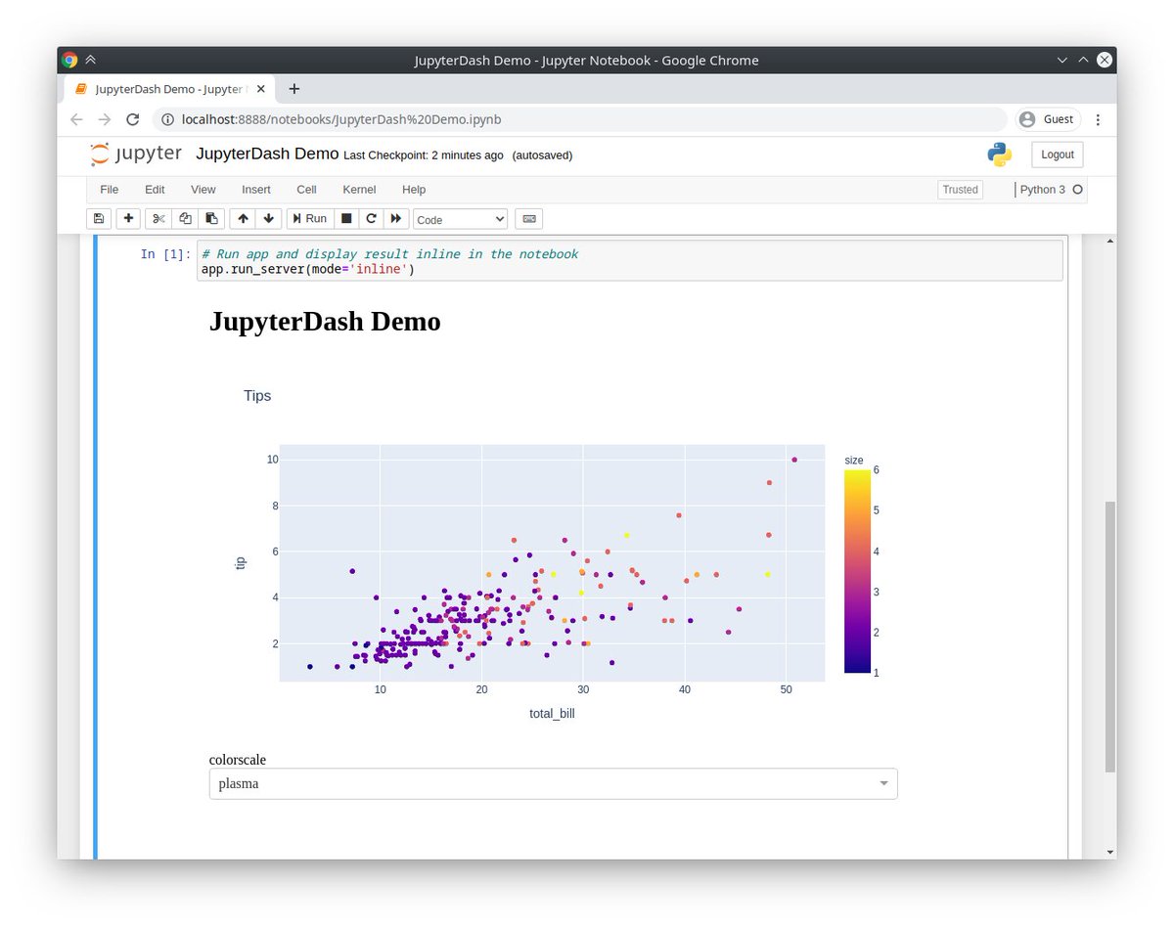
Task: Interrupt the kernel using the stop icon
Action: (x=346, y=218)
